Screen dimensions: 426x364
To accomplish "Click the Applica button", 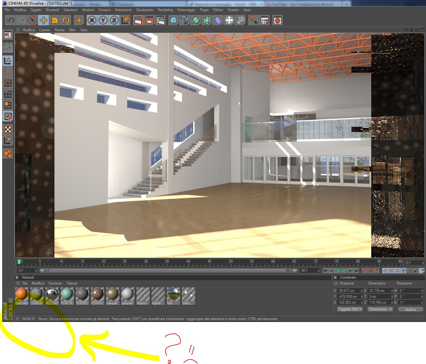I will (411, 309).
